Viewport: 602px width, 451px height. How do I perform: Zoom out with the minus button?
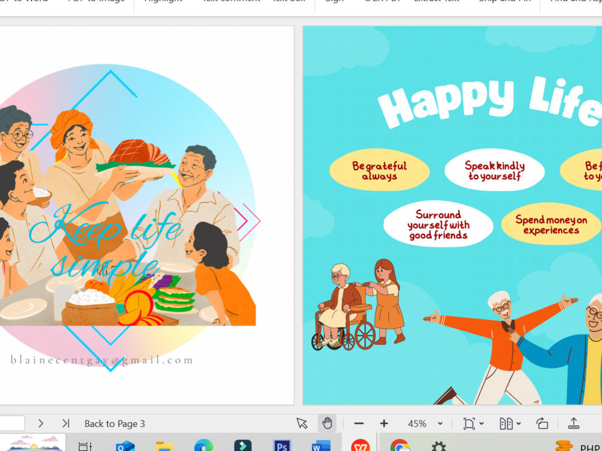click(x=359, y=424)
